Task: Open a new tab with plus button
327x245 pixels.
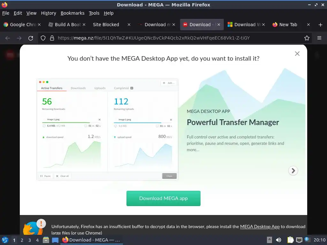Action: 321,25
